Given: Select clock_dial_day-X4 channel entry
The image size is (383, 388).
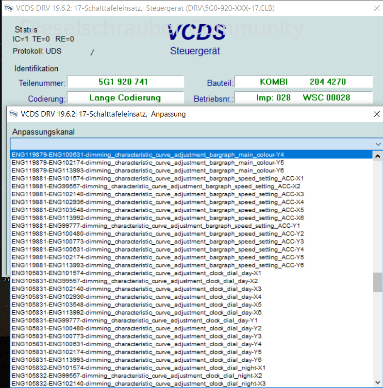Looking at the screenshot, I should (x=191, y=297).
